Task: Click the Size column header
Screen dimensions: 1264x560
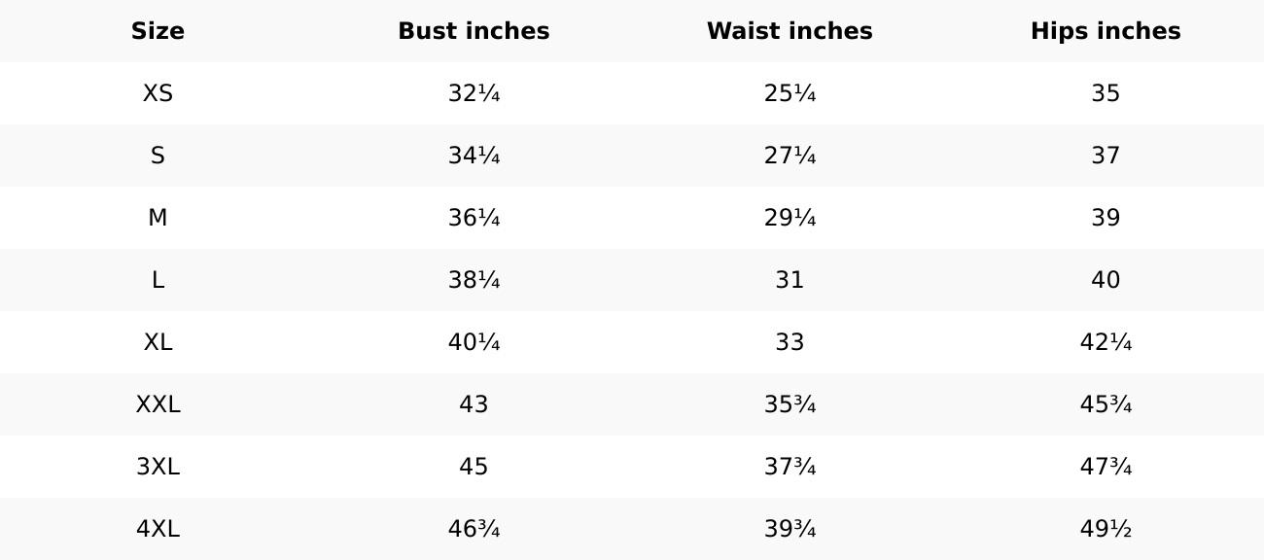Action: (158, 31)
